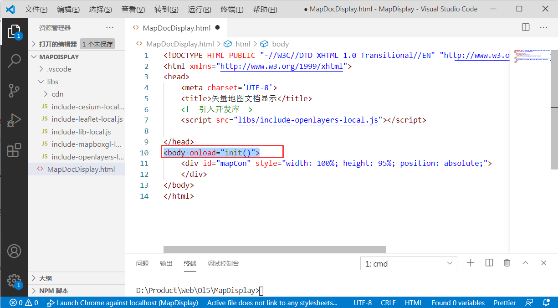This screenshot has height=308, width=558.
Task: Open include-lib-local.js in explorer
Action: pos(76,132)
